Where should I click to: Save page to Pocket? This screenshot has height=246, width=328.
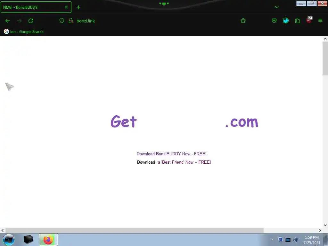coord(274,20)
